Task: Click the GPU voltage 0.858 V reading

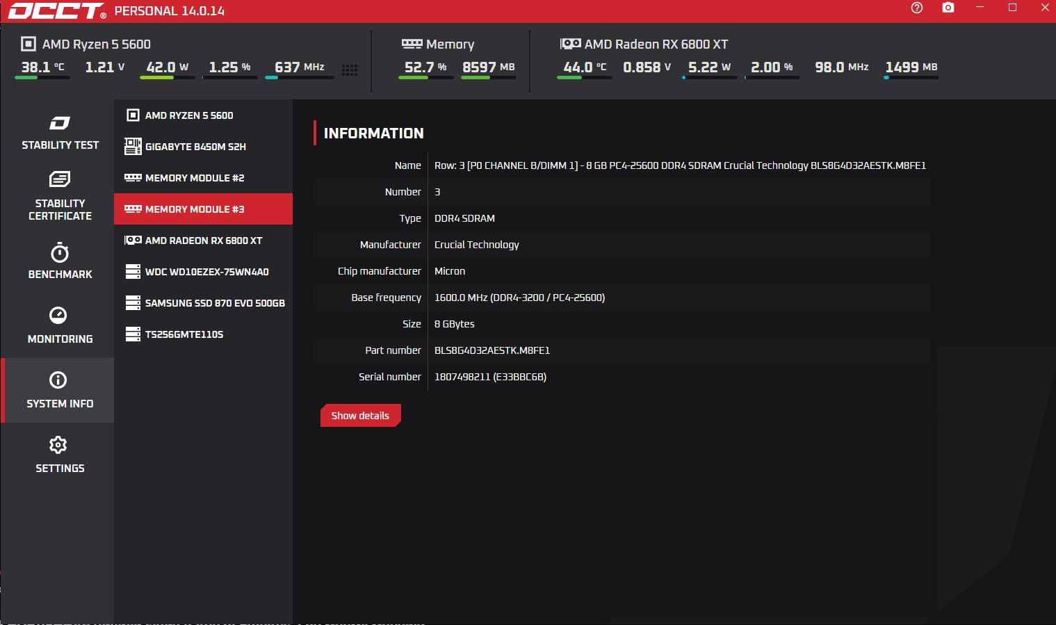Action: 647,67
